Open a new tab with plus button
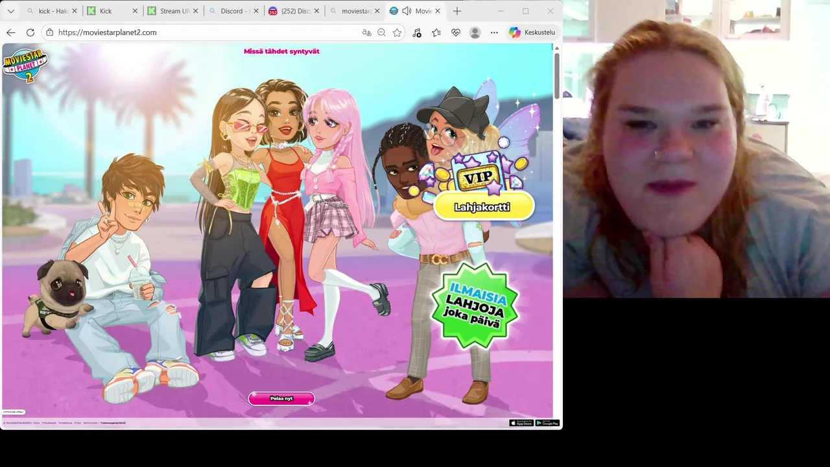Viewport: 830px width, 467px height. 457,11
